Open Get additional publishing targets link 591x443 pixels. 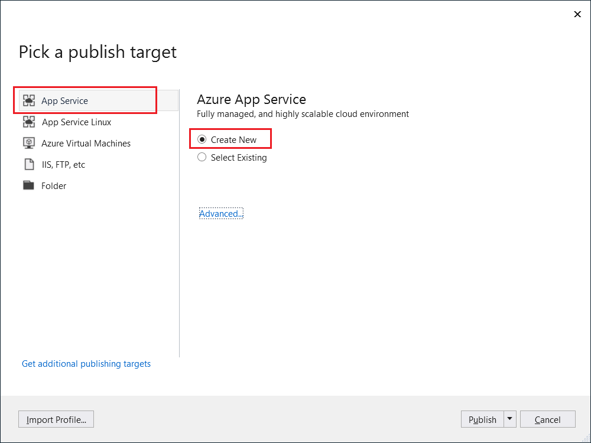(86, 364)
